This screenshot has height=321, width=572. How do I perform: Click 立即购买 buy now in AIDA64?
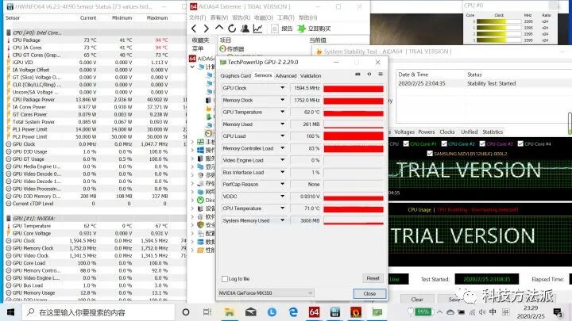[314, 29]
